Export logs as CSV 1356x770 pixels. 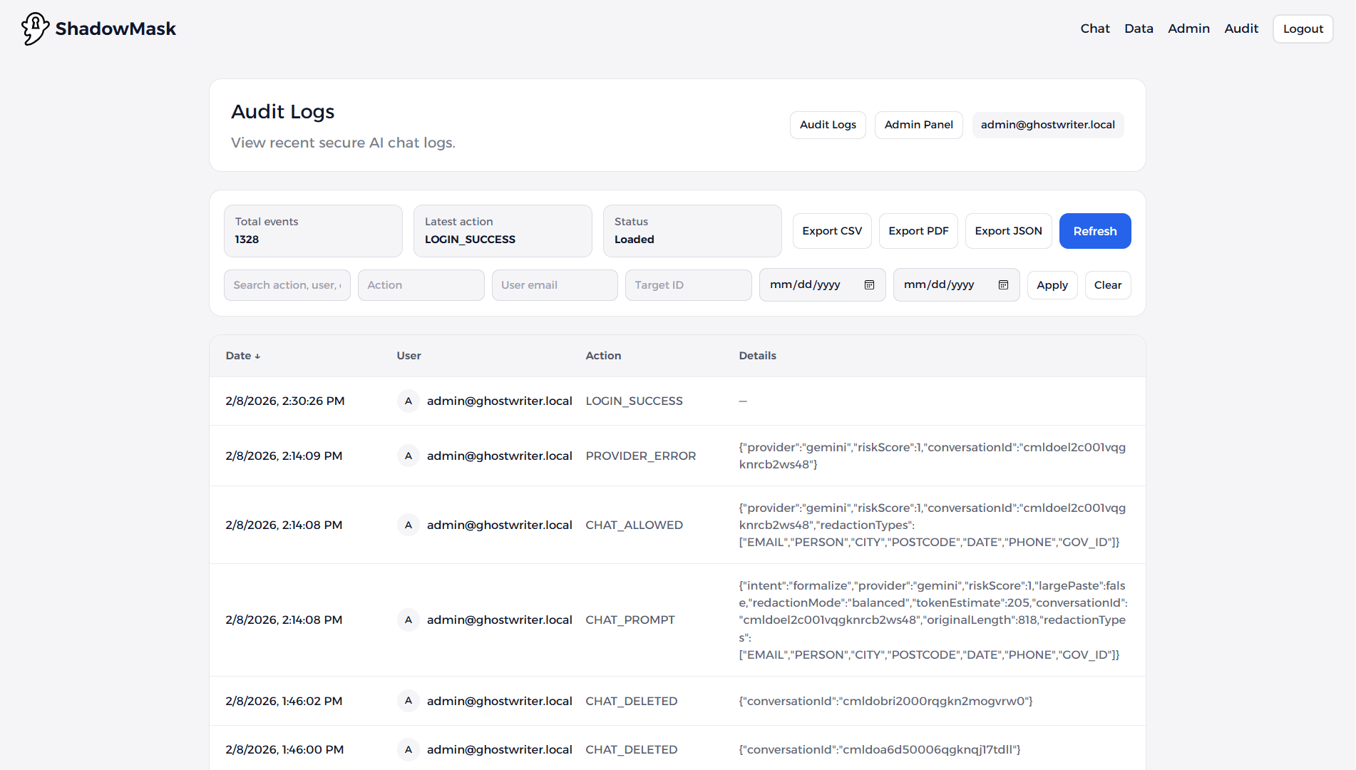[x=831, y=231]
